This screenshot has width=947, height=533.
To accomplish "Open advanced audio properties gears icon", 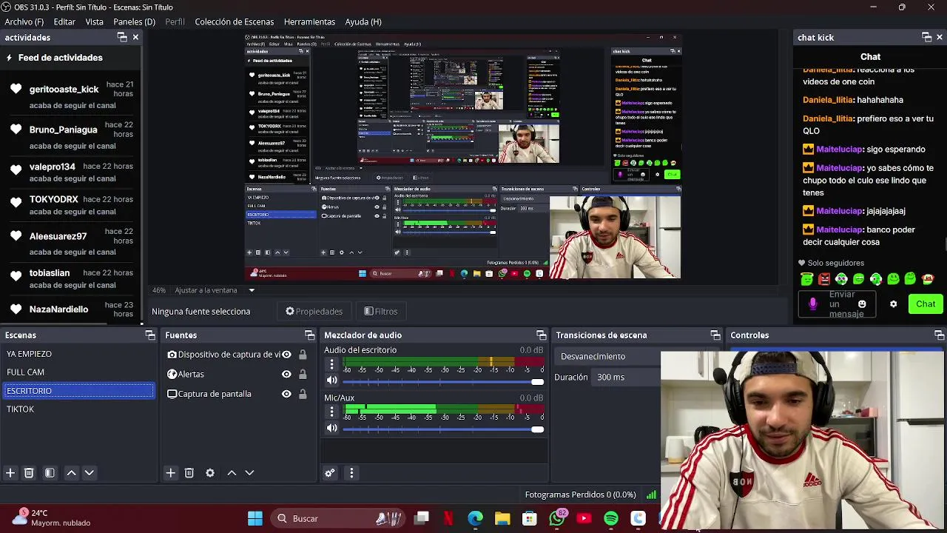I will click(x=330, y=472).
